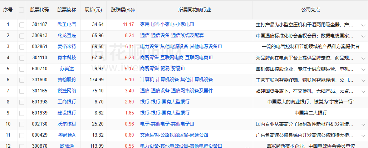Open industry link 家用电器-小家电-小家电Ⅲ
Screen dimensions: 368x148
(167, 24)
